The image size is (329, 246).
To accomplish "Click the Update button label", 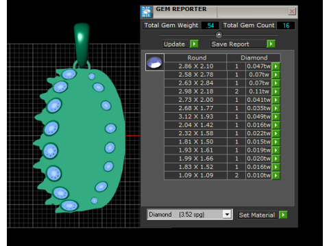I will [176, 44].
